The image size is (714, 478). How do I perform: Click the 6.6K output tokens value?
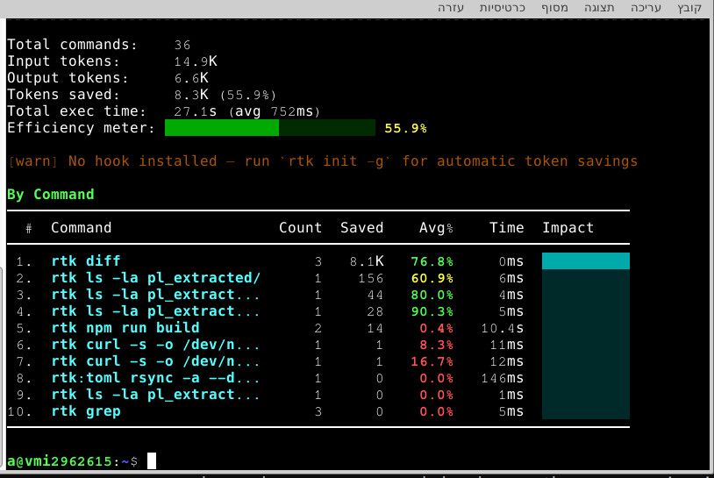pos(191,78)
